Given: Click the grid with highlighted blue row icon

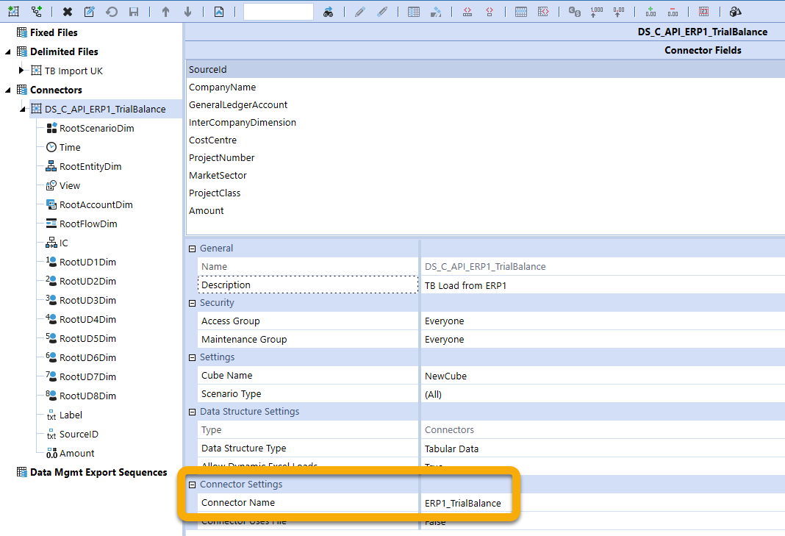Looking at the screenshot, I should (520, 12).
